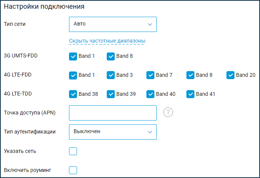Image resolution: width=260 pixels, height=178 pixels.
Task: Uncheck 3G UMTS-FDD Band 8
Action: pos(111,56)
